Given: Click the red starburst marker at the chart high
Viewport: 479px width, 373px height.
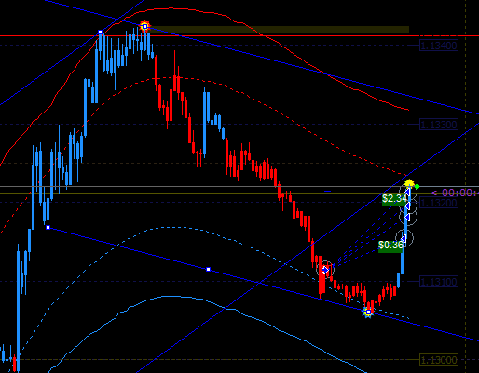Looking at the screenshot, I should pos(144,26).
